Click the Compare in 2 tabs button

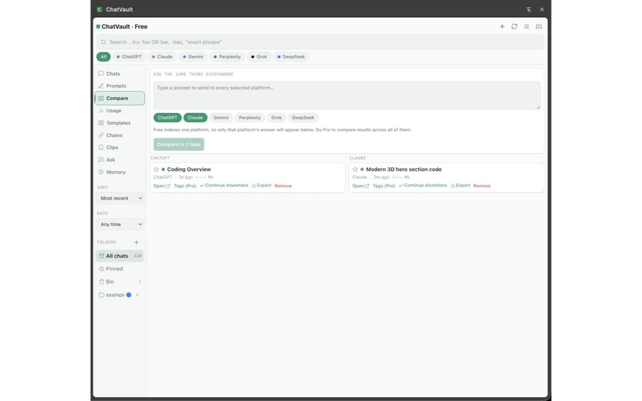(x=179, y=144)
